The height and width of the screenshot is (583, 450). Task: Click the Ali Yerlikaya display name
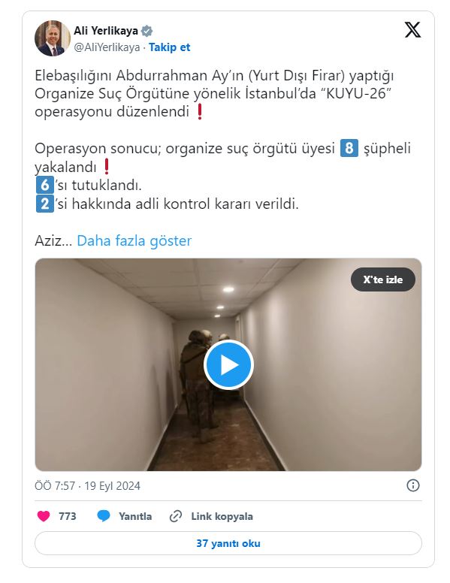pos(106,31)
